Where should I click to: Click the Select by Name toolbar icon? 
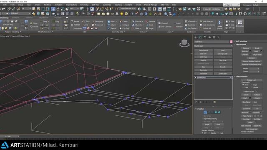click(x=39, y=9)
